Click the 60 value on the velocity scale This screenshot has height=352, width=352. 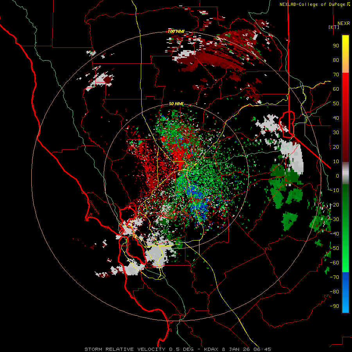(336, 89)
